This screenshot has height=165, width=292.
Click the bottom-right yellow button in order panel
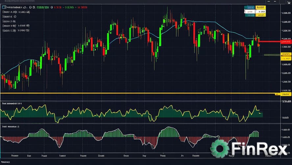261,15
